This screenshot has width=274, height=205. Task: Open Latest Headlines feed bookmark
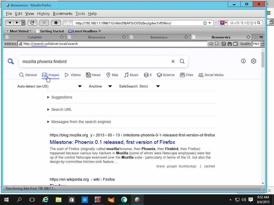[x=85, y=31]
